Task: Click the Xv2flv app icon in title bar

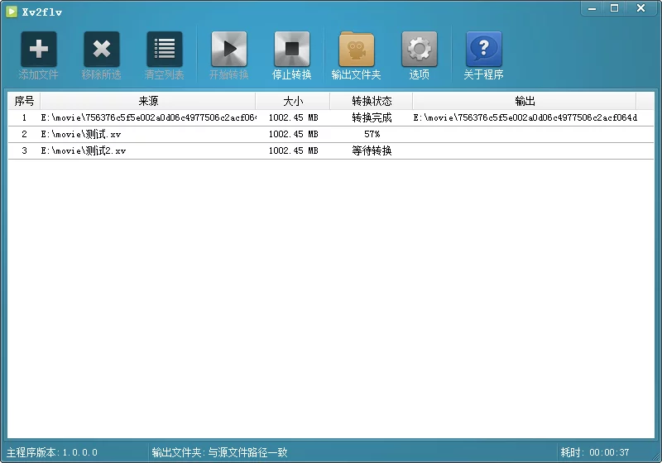Action: 12,12
